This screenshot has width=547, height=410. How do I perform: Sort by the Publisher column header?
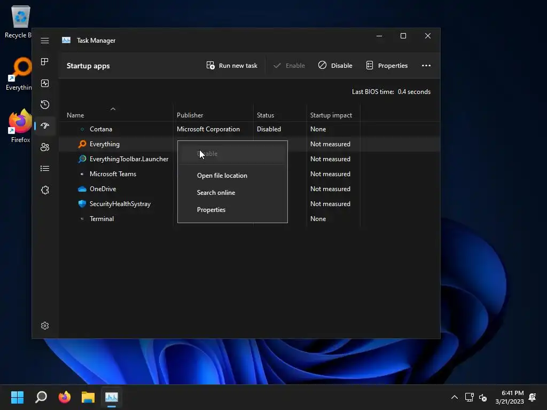pos(190,115)
